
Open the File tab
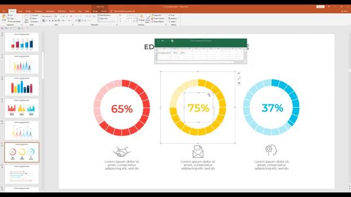4,11
